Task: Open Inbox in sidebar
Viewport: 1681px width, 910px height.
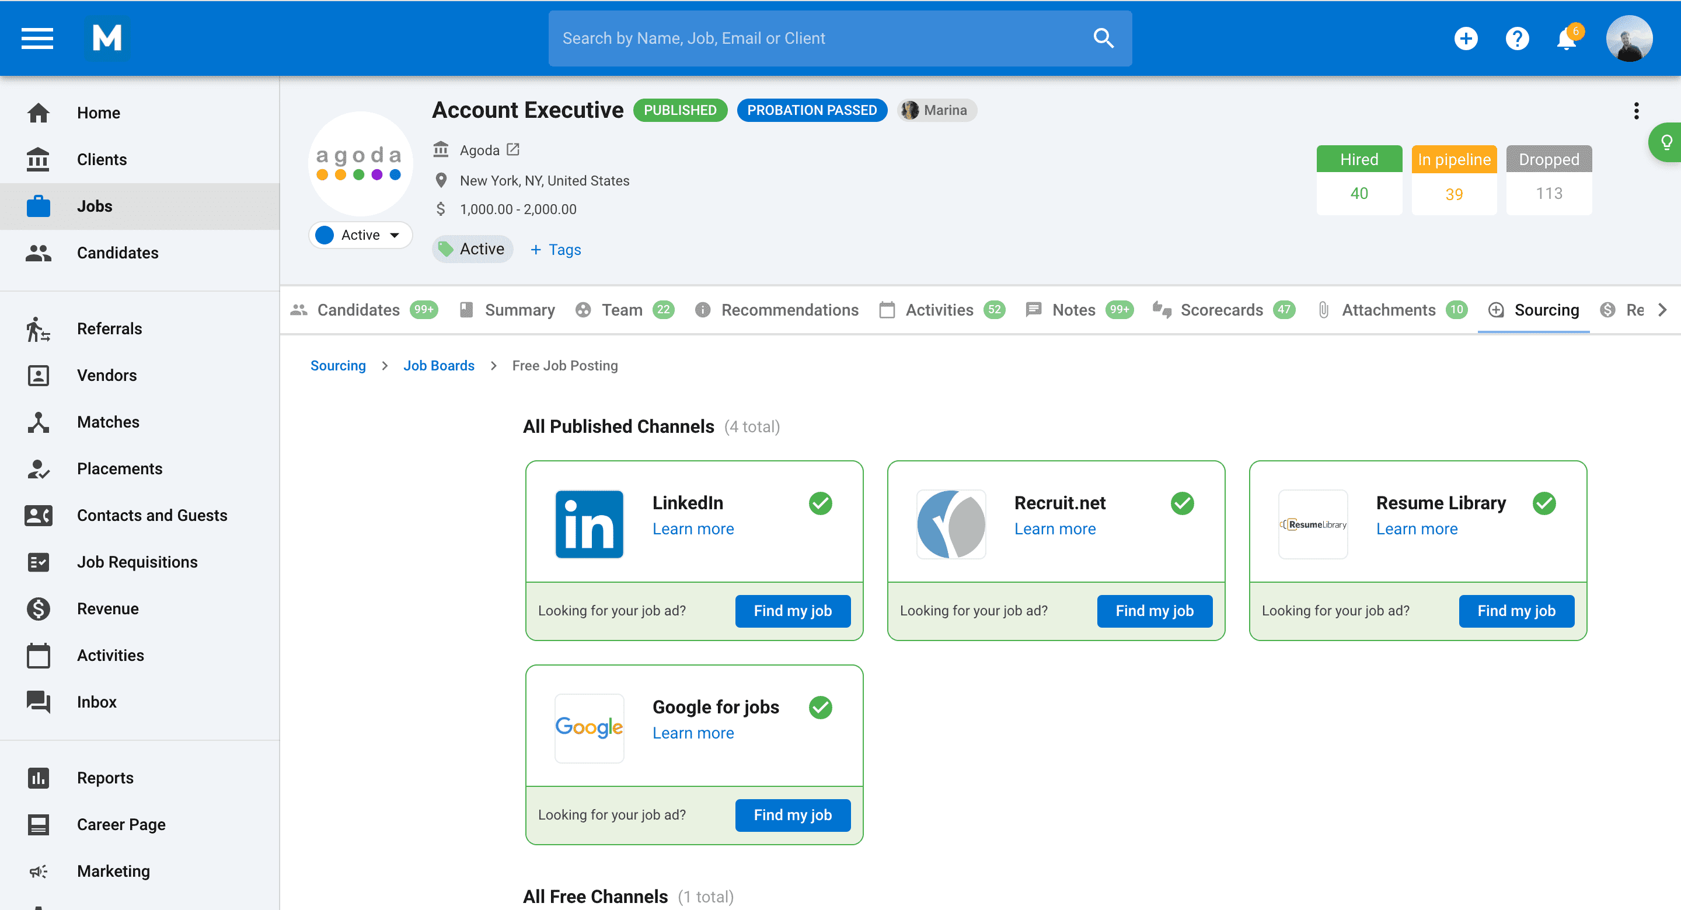Action: 139,702
